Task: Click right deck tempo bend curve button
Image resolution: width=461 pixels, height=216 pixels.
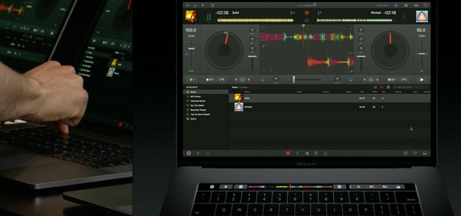Action: pyautogui.click(x=404, y=80)
